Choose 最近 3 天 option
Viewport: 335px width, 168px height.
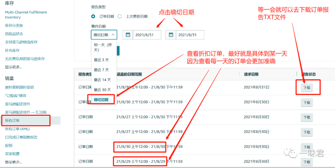(104, 60)
